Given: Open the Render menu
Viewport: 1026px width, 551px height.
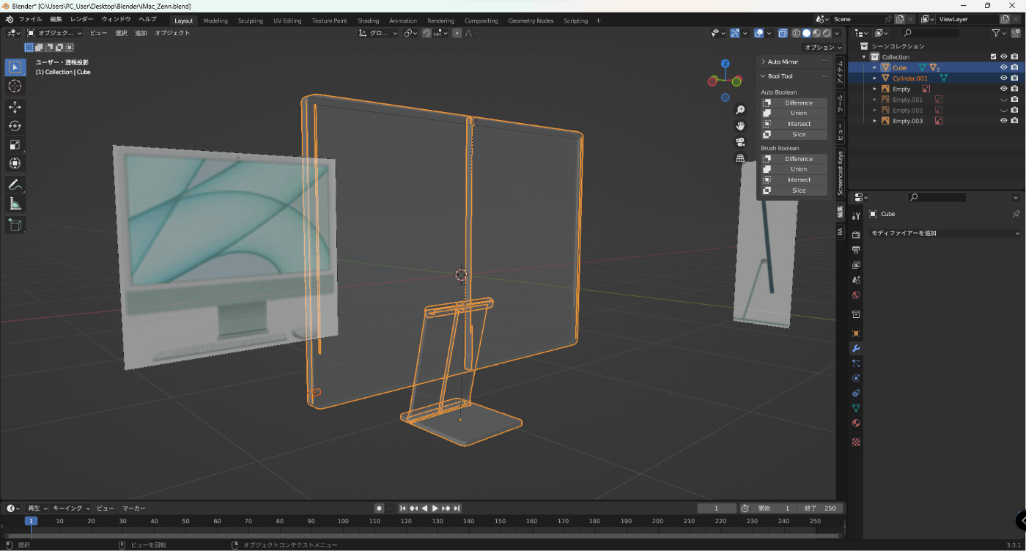Looking at the screenshot, I should pos(81,19).
